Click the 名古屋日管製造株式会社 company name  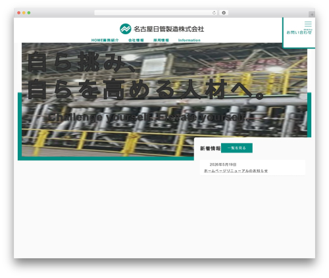(x=169, y=29)
